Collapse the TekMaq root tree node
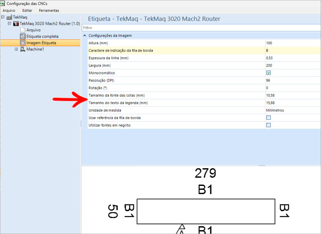Viewport: 321px width, 234px height. pyautogui.click(x=3, y=17)
